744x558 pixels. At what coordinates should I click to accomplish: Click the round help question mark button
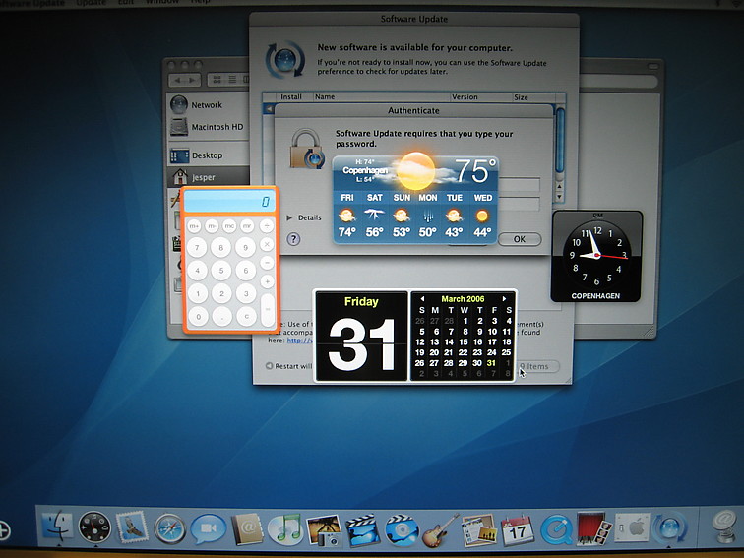[x=293, y=239]
